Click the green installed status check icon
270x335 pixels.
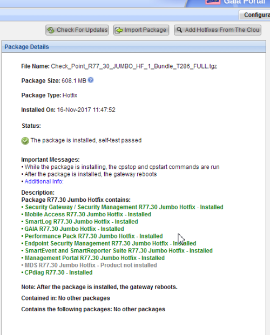25,141
